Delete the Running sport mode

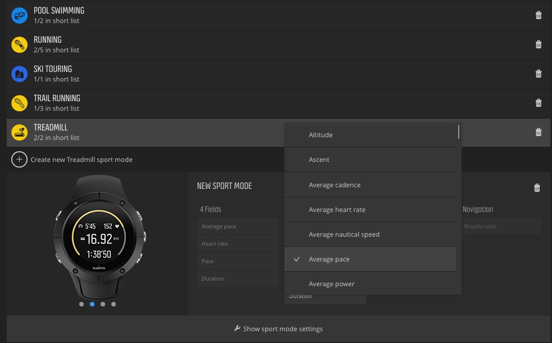[x=539, y=44]
